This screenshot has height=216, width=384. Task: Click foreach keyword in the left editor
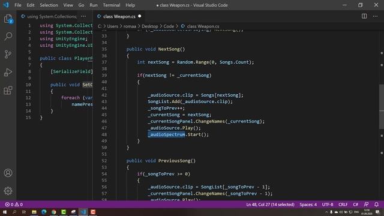pyautogui.click(x=71, y=98)
